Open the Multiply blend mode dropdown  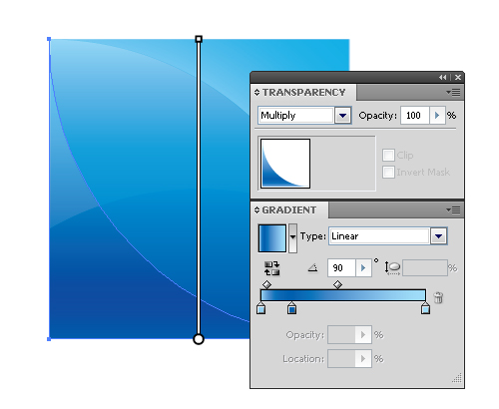coord(342,116)
